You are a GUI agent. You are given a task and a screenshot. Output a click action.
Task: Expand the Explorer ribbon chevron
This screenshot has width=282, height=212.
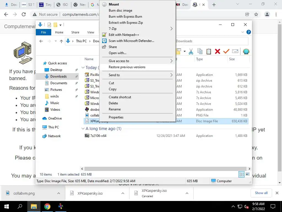pyautogui.click(x=242, y=32)
